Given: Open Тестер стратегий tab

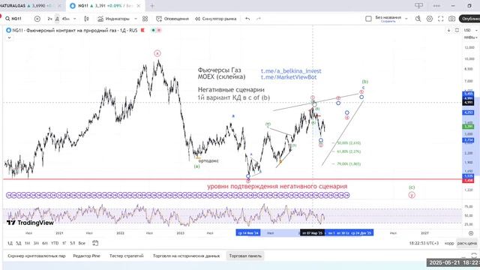Looking at the screenshot, I should (x=127, y=256).
